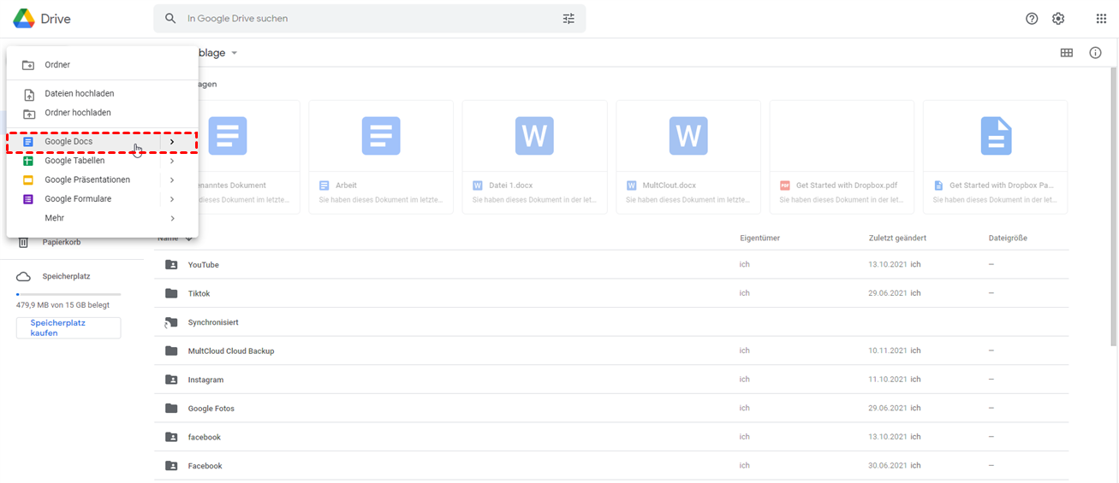Sort by Zuletzt geändert column header
This screenshot has width=1119, height=483.
pos(897,239)
